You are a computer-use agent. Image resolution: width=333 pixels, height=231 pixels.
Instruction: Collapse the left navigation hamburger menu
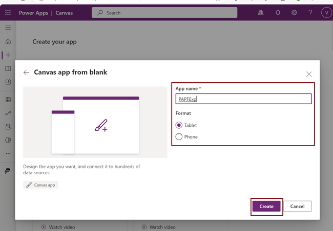click(x=8, y=28)
